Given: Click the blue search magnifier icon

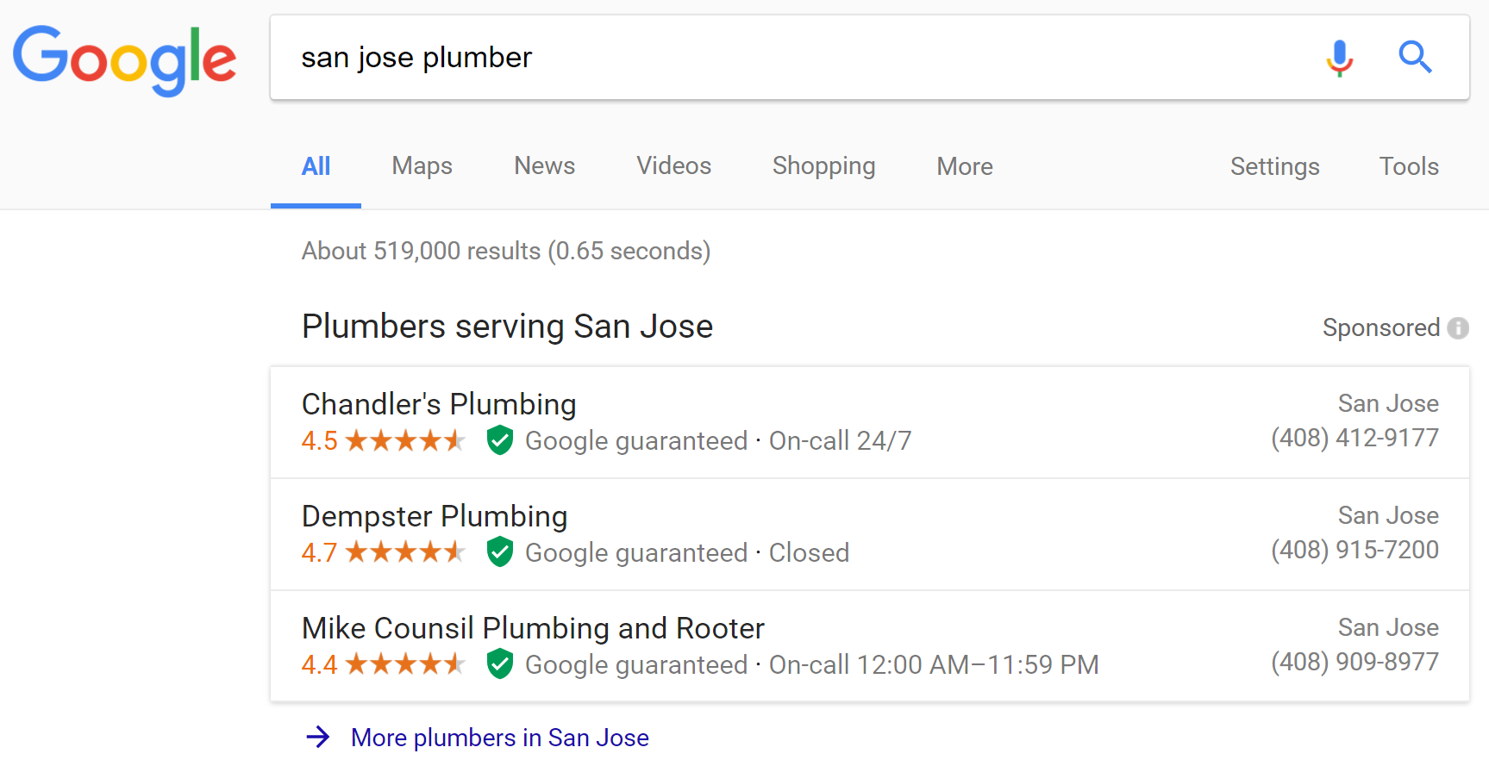Looking at the screenshot, I should (1415, 58).
